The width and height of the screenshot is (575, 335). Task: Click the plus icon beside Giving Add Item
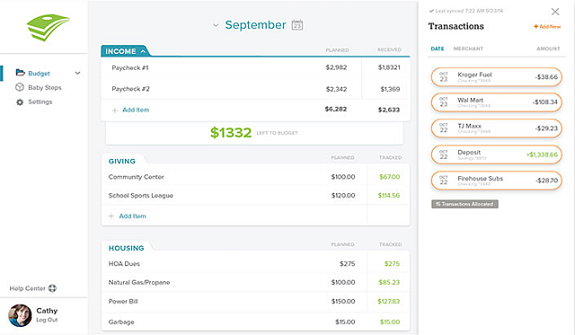coord(111,216)
